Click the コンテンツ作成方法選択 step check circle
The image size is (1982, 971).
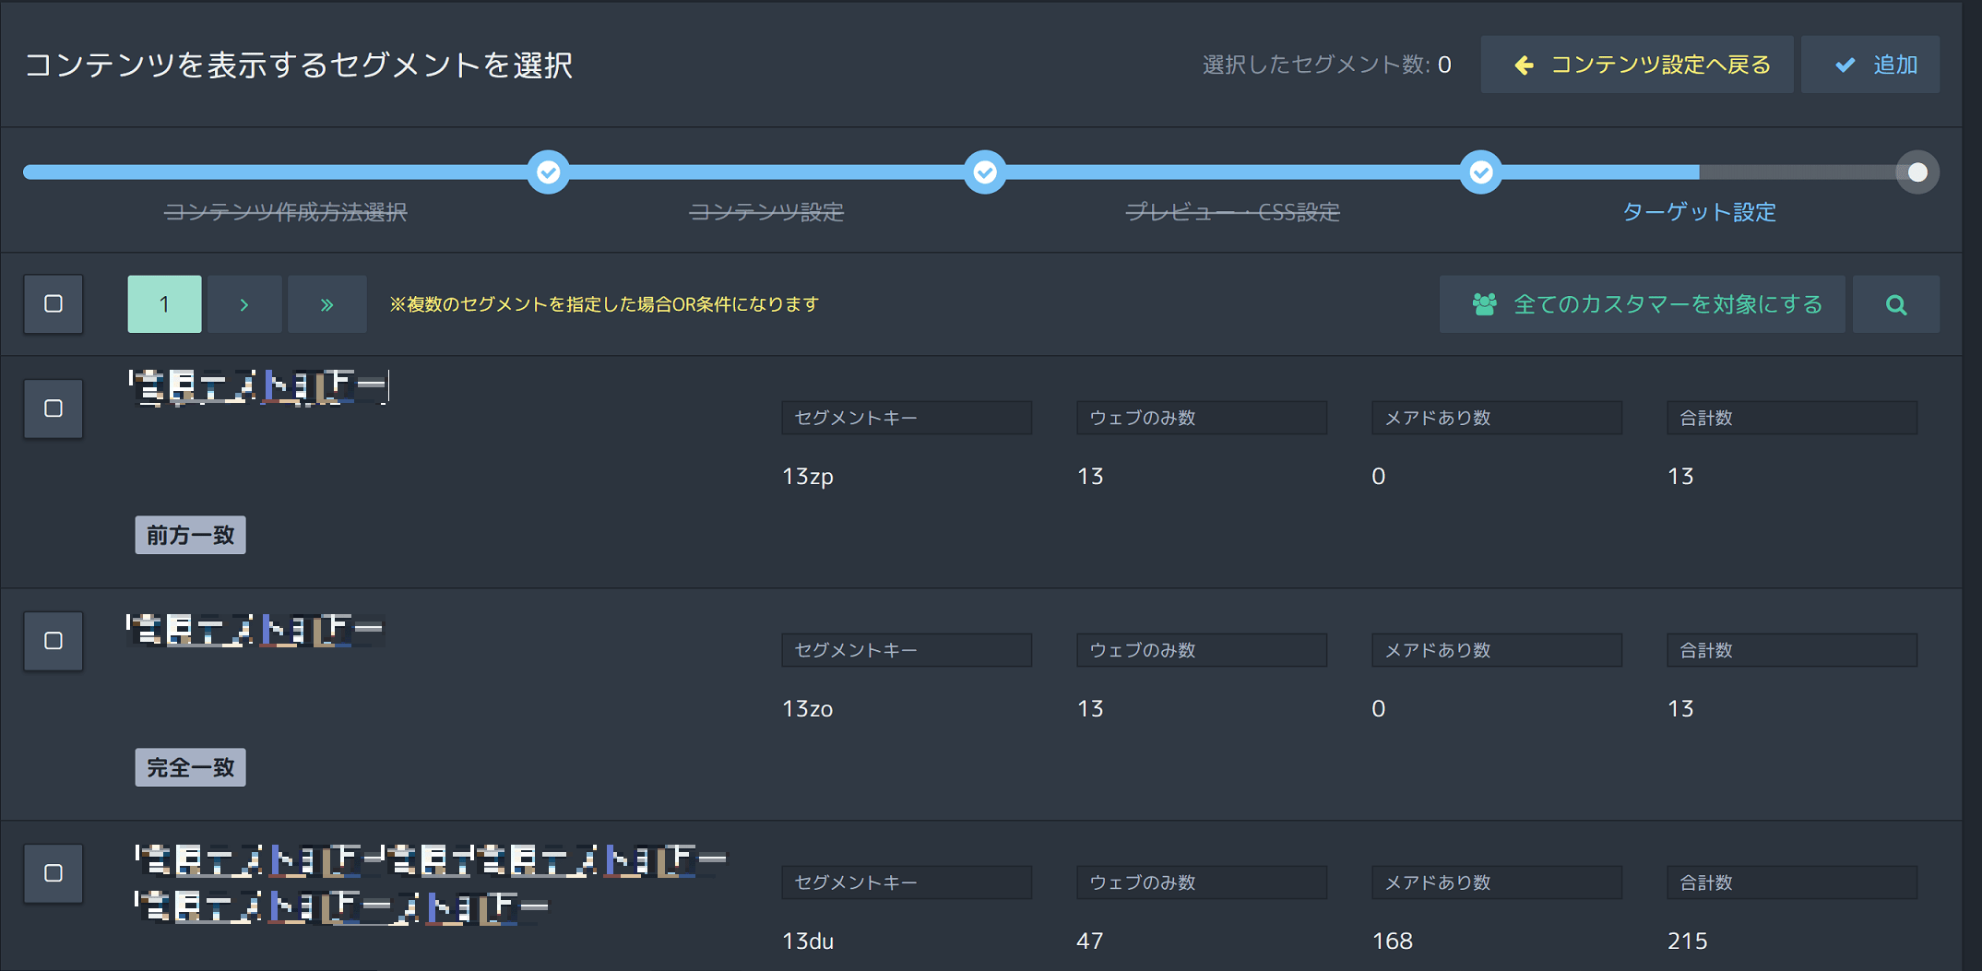click(x=548, y=172)
